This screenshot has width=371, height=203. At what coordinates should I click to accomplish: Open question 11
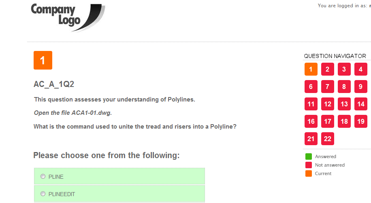311,104
